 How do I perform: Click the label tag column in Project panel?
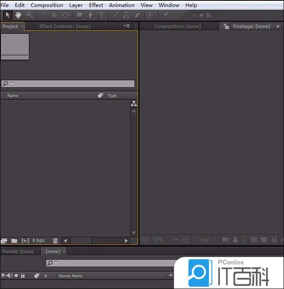pos(100,95)
